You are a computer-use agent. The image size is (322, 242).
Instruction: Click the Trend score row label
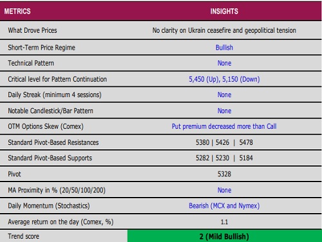pos(24,236)
